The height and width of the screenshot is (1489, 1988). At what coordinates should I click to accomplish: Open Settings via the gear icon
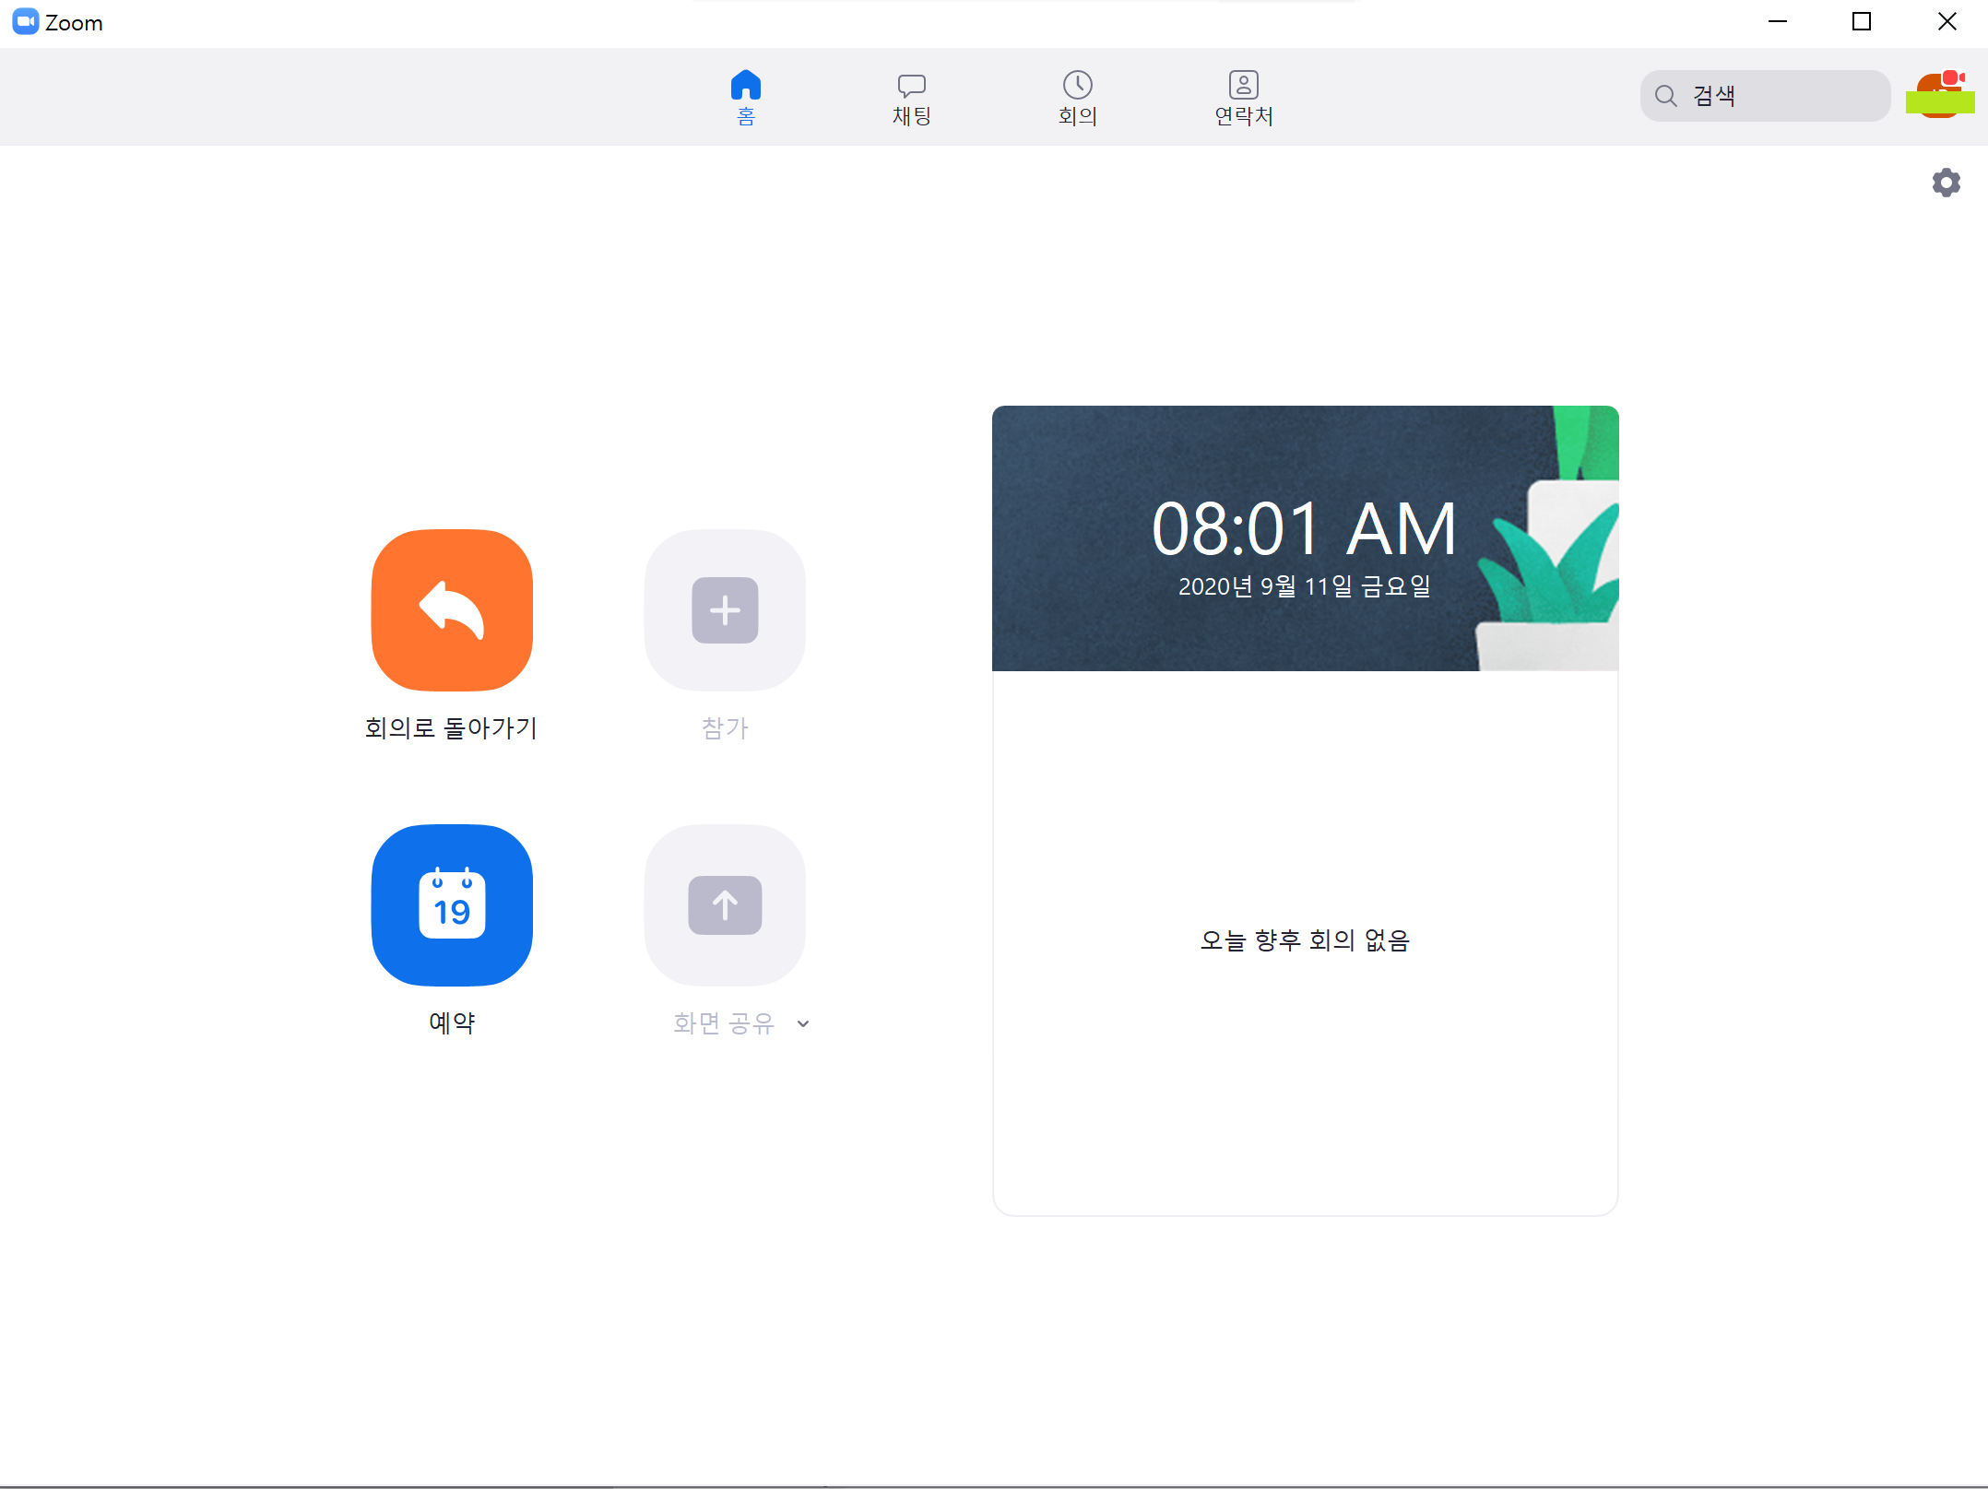click(1946, 183)
